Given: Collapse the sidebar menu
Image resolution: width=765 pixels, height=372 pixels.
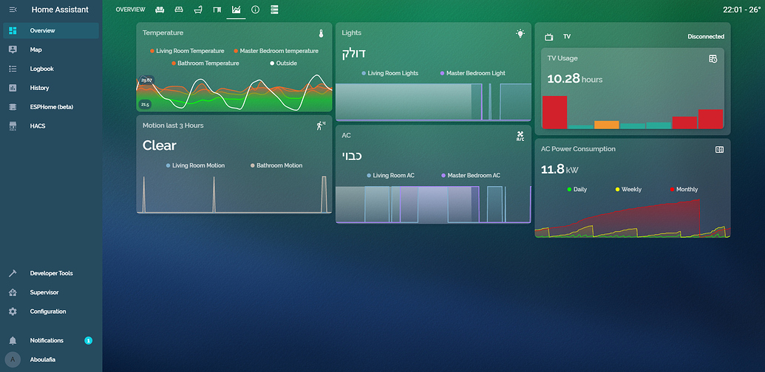Looking at the screenshot, I should (13, 10).
